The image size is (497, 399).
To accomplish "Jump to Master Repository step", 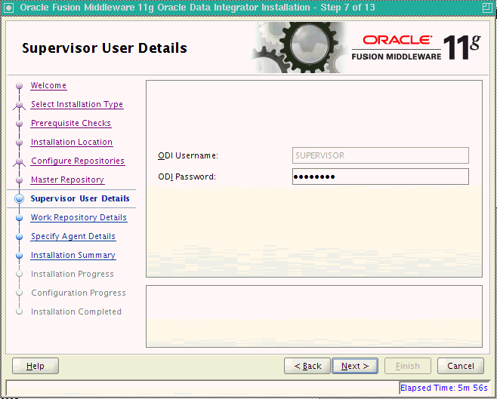I will [67, 180].
